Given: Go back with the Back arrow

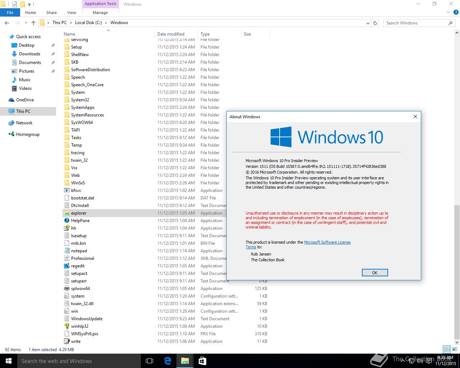Looking at the screenshot, I should [x=7, y=23].
